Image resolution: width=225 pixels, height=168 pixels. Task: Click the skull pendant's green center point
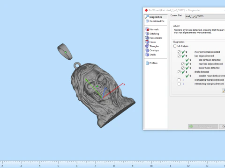pyautogui.click(x=97, y=86)
